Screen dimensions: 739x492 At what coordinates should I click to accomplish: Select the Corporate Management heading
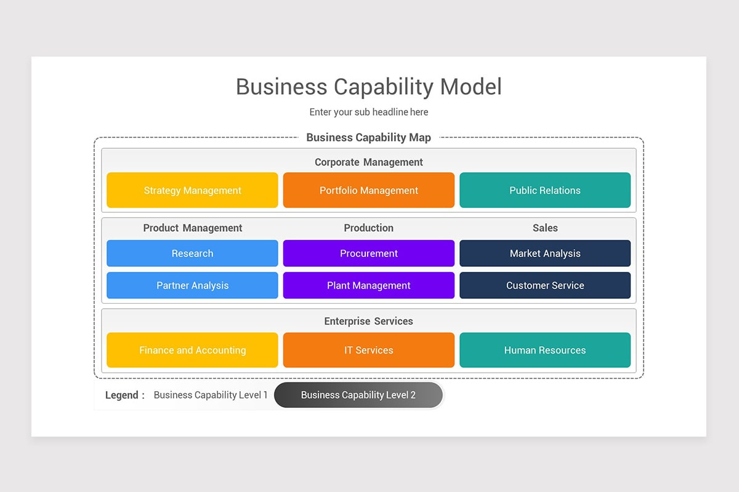click(368, 162)
